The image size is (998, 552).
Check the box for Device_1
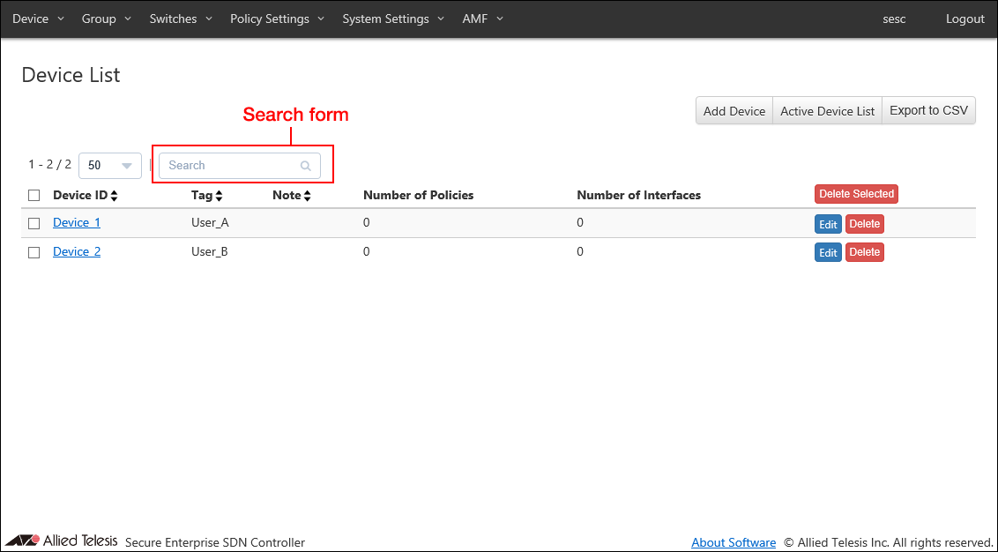(x=34, y=224)
